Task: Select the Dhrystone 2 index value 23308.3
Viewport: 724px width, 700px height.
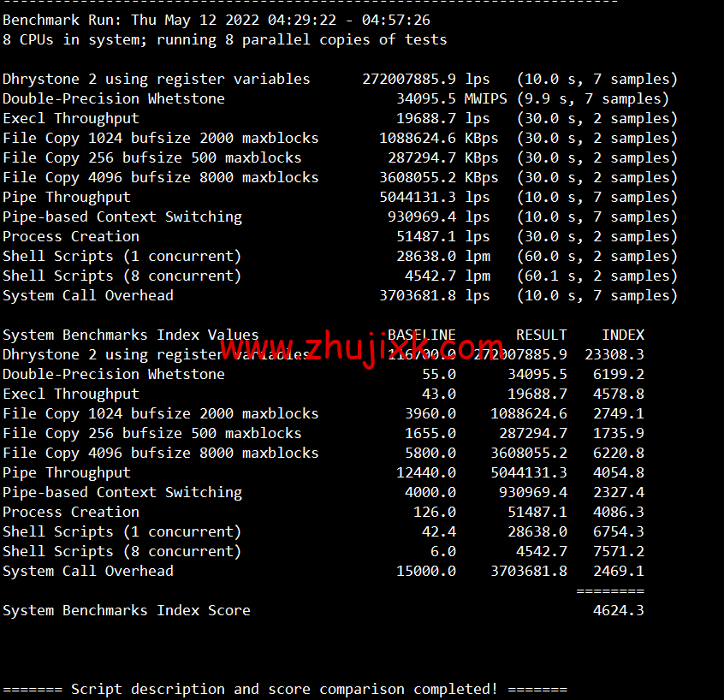Action: tap(614, 354)
